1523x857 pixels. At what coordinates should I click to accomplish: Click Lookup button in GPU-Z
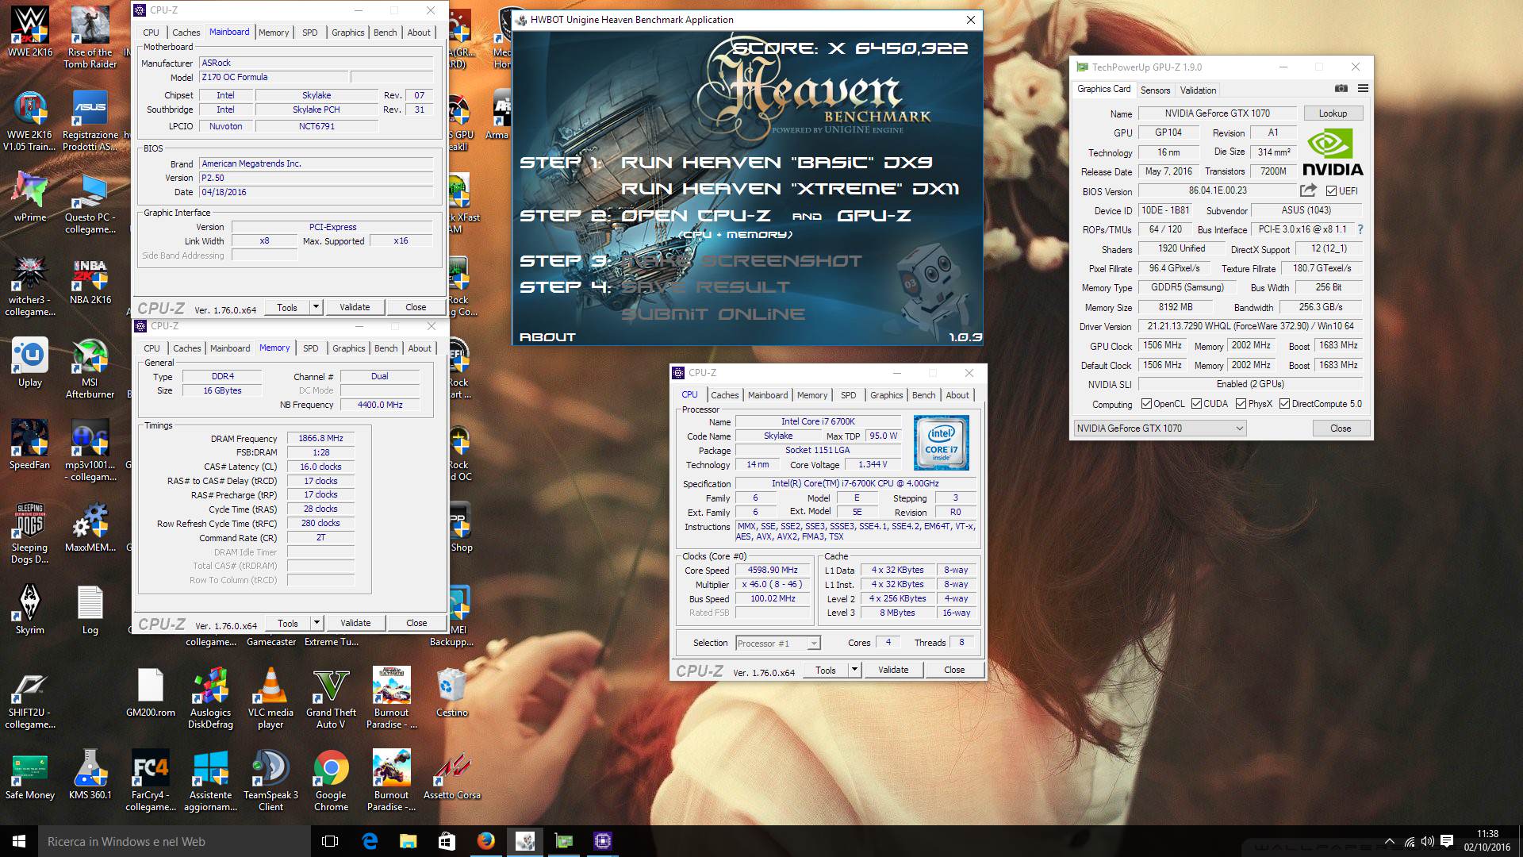[x=1333, y=113]
